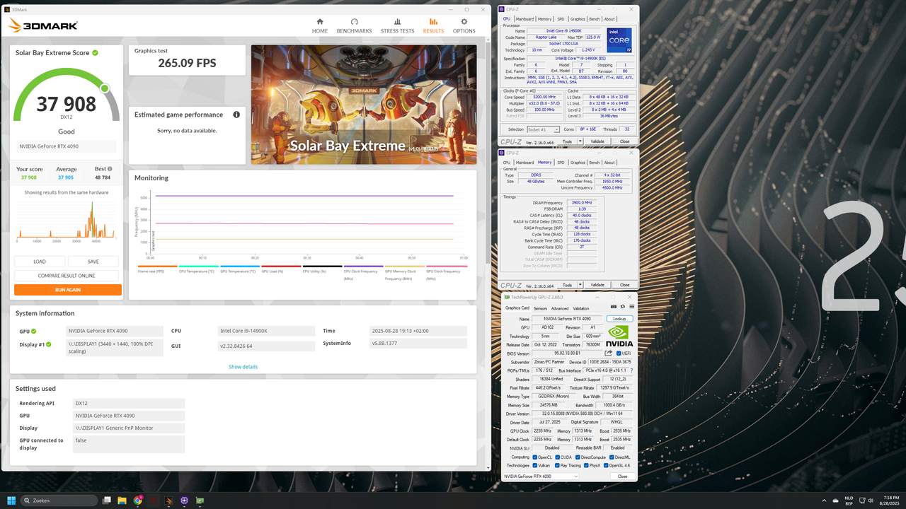Click the Windows Start button
Image resolution: width=906 pixels, height=509 pixels.
12,500
